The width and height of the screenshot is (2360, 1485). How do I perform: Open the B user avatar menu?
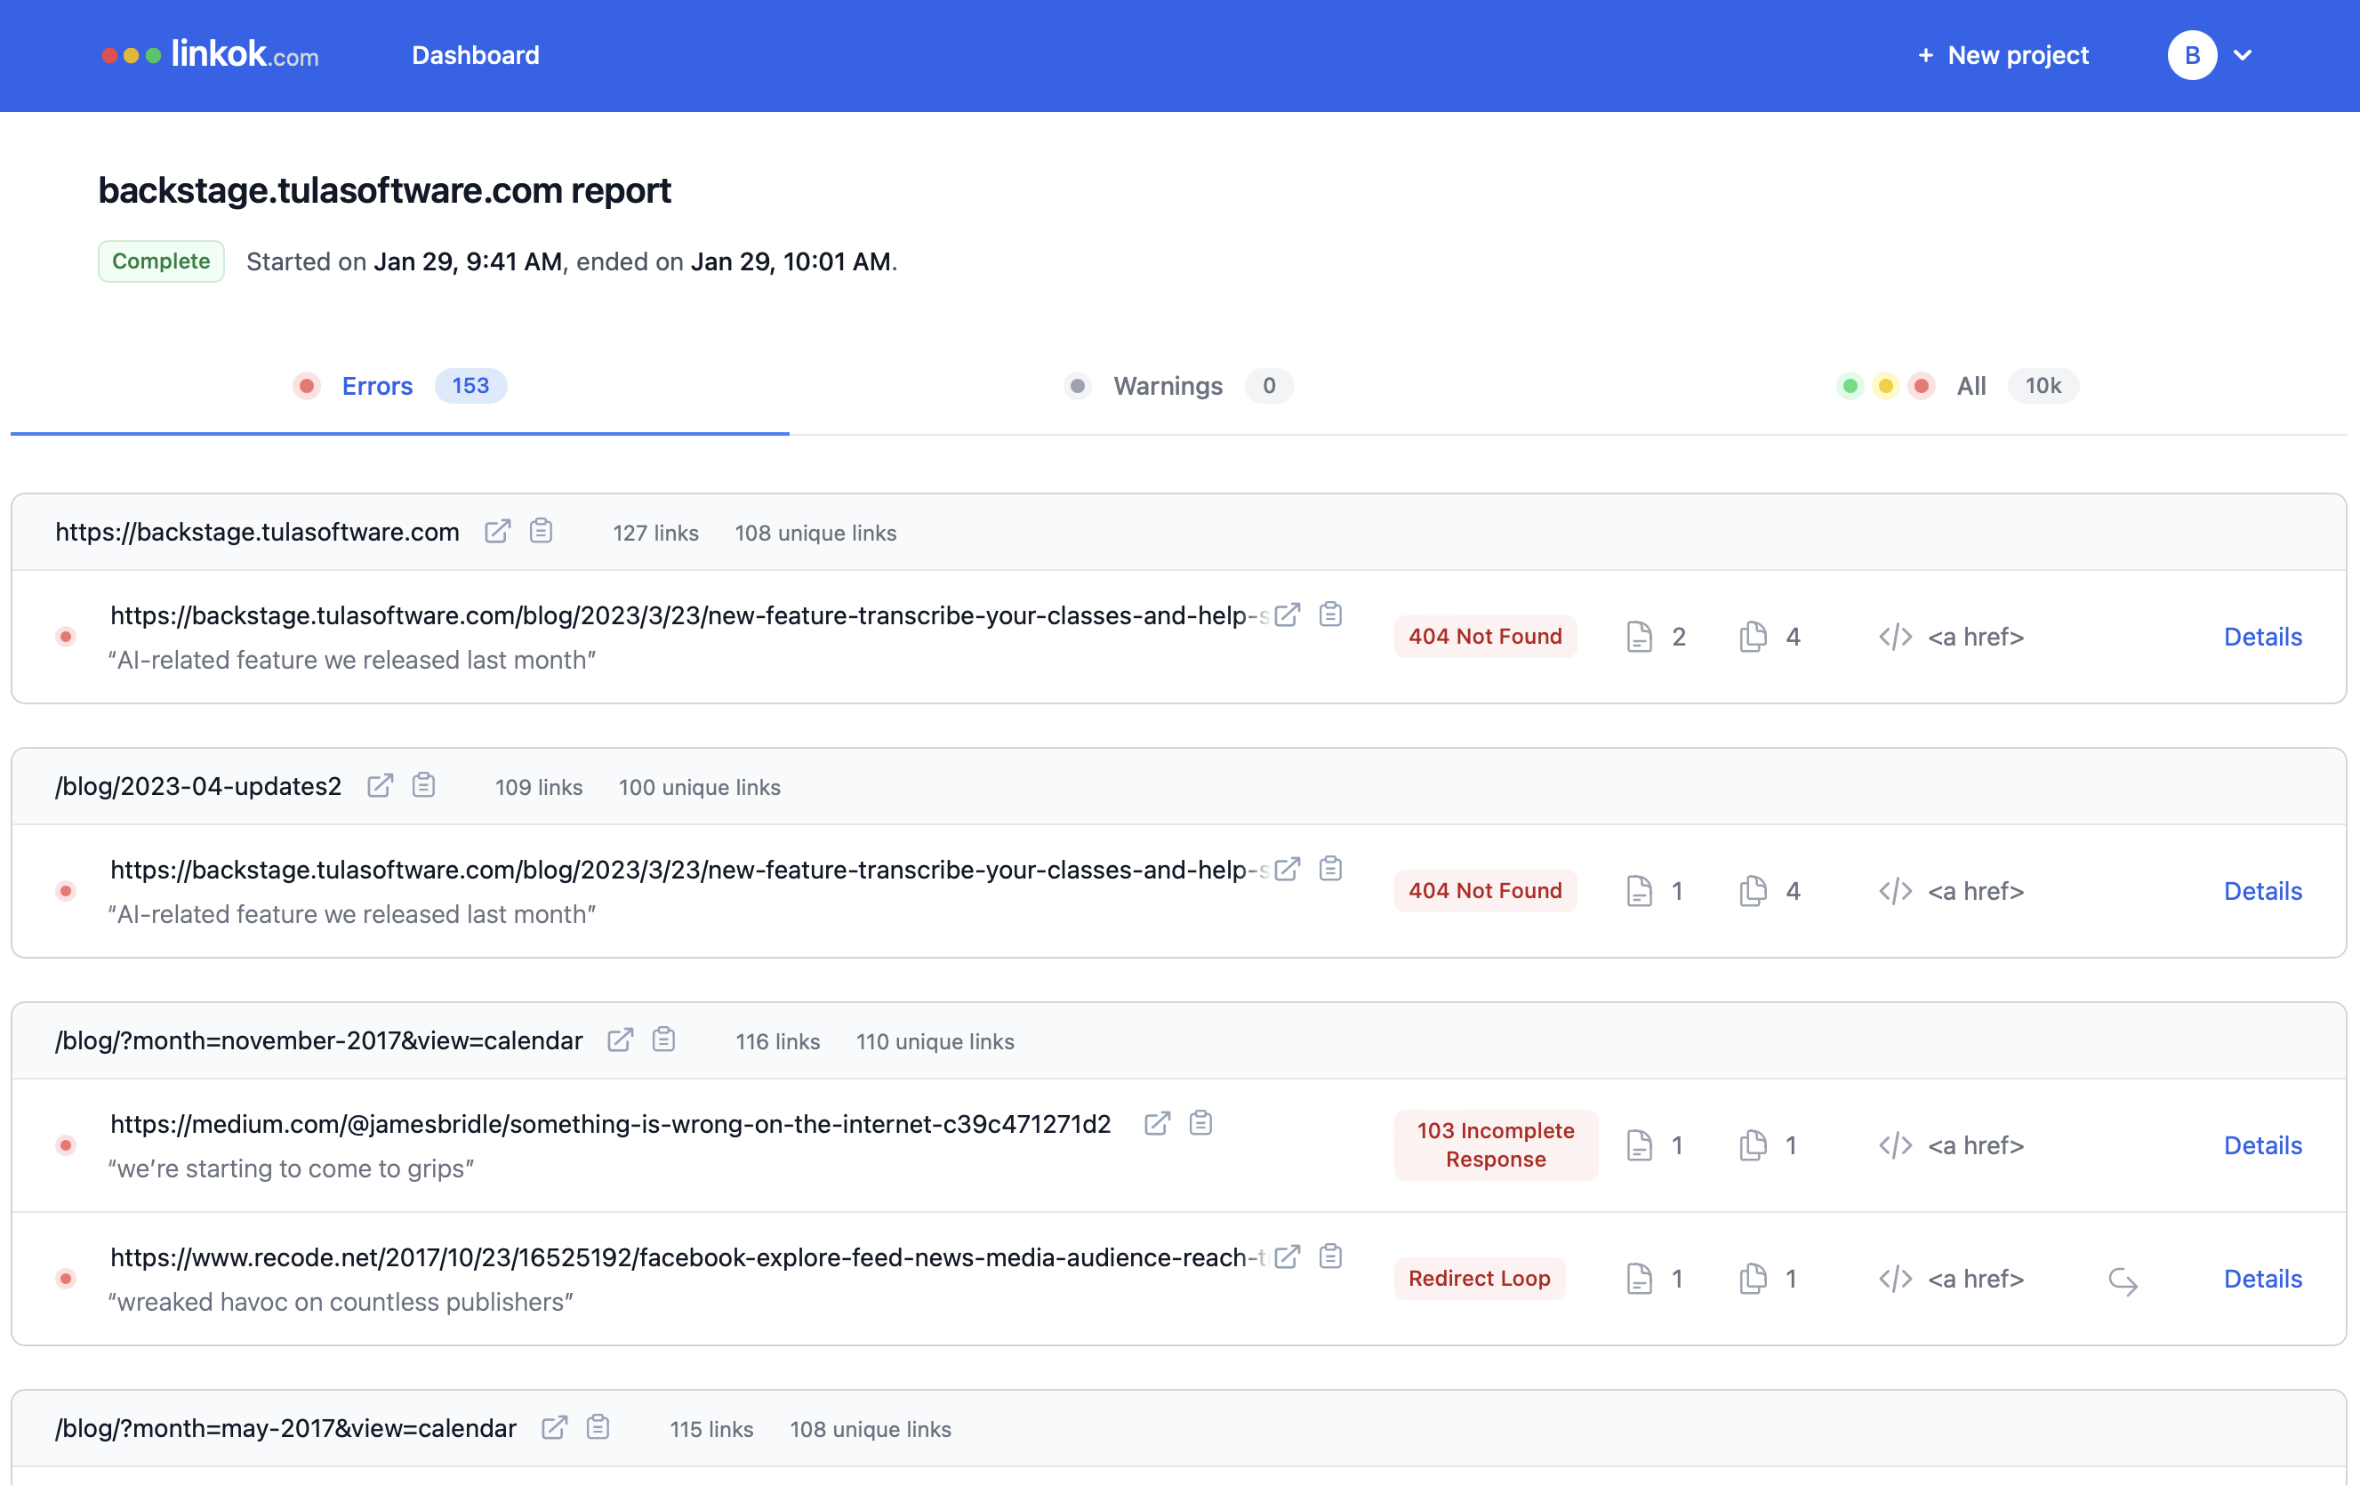[x=2191, y=55]
